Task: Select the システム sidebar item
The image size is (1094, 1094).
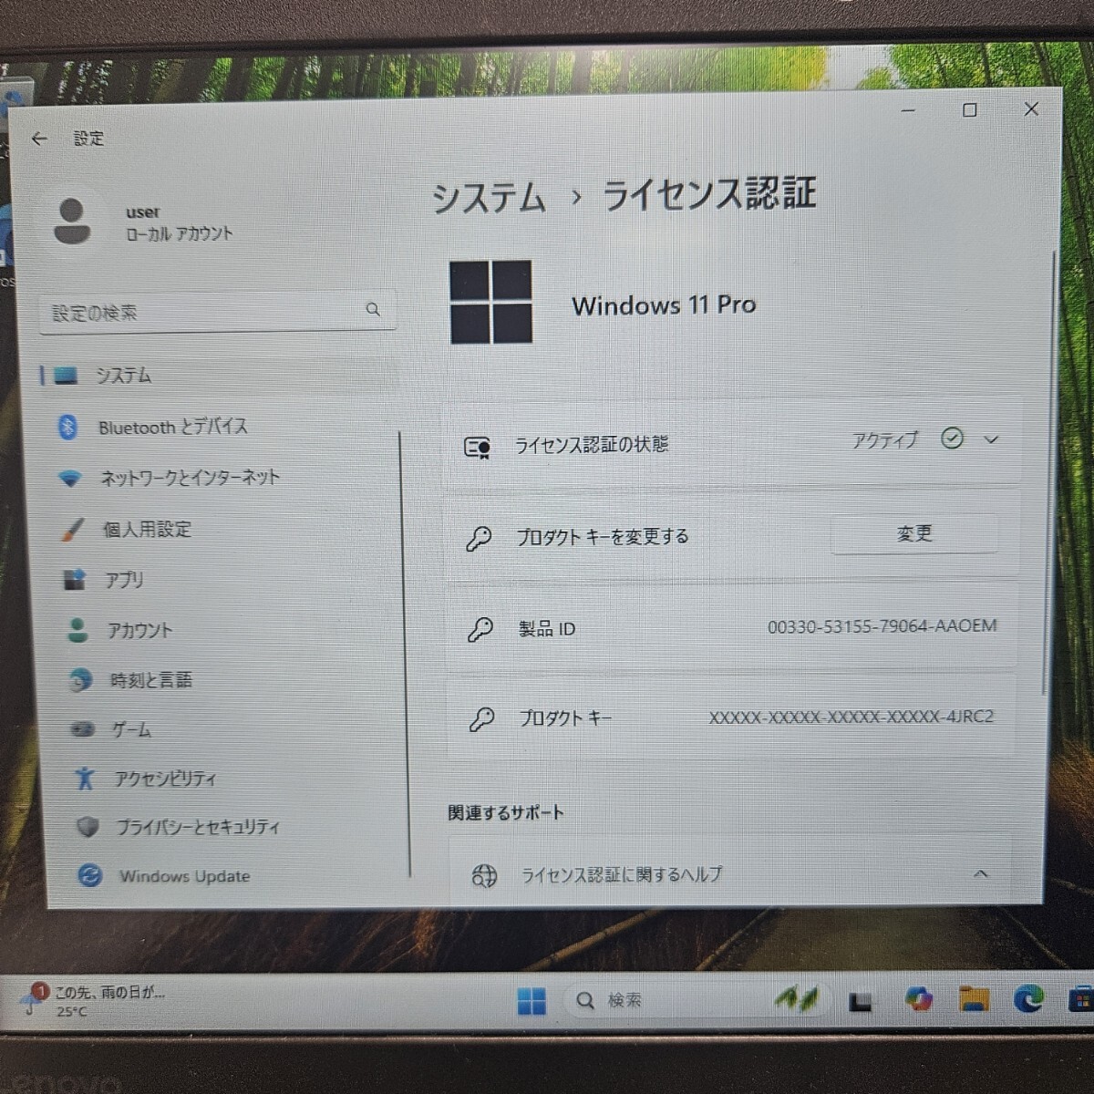Action: click(219, 376)
